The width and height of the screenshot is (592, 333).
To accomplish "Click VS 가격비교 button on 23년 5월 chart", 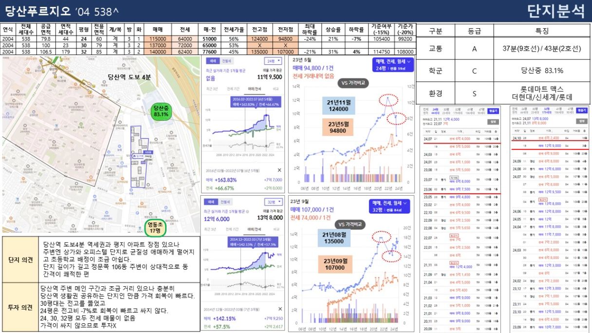I will pos(353,83).
